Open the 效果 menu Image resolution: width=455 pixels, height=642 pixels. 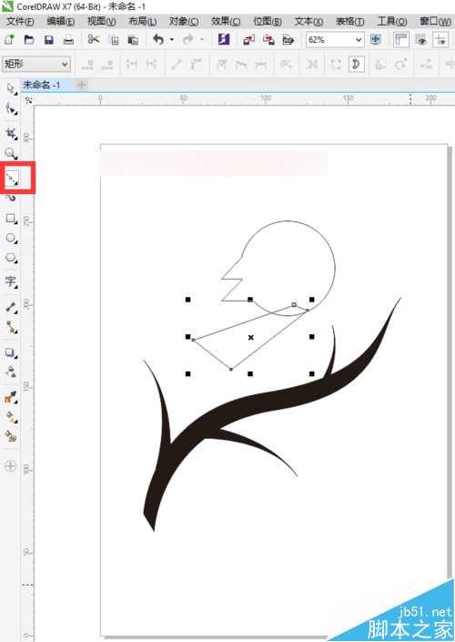point(226,21)
